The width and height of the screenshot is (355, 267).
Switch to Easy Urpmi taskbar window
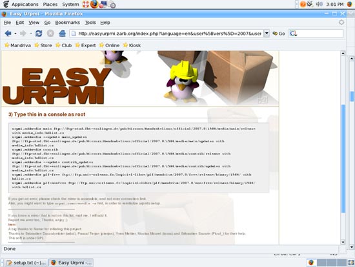pos(71,262)
